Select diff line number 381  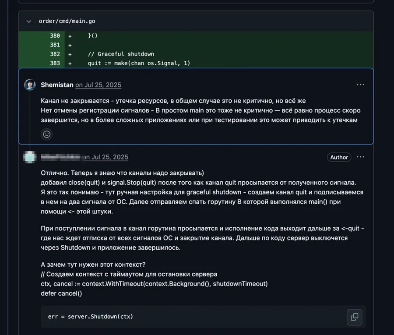point(55,45)
